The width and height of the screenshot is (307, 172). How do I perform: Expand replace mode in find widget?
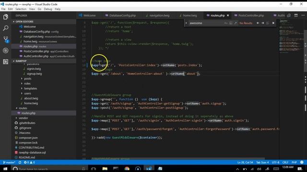pyautogui.click(x=186, y=23)
